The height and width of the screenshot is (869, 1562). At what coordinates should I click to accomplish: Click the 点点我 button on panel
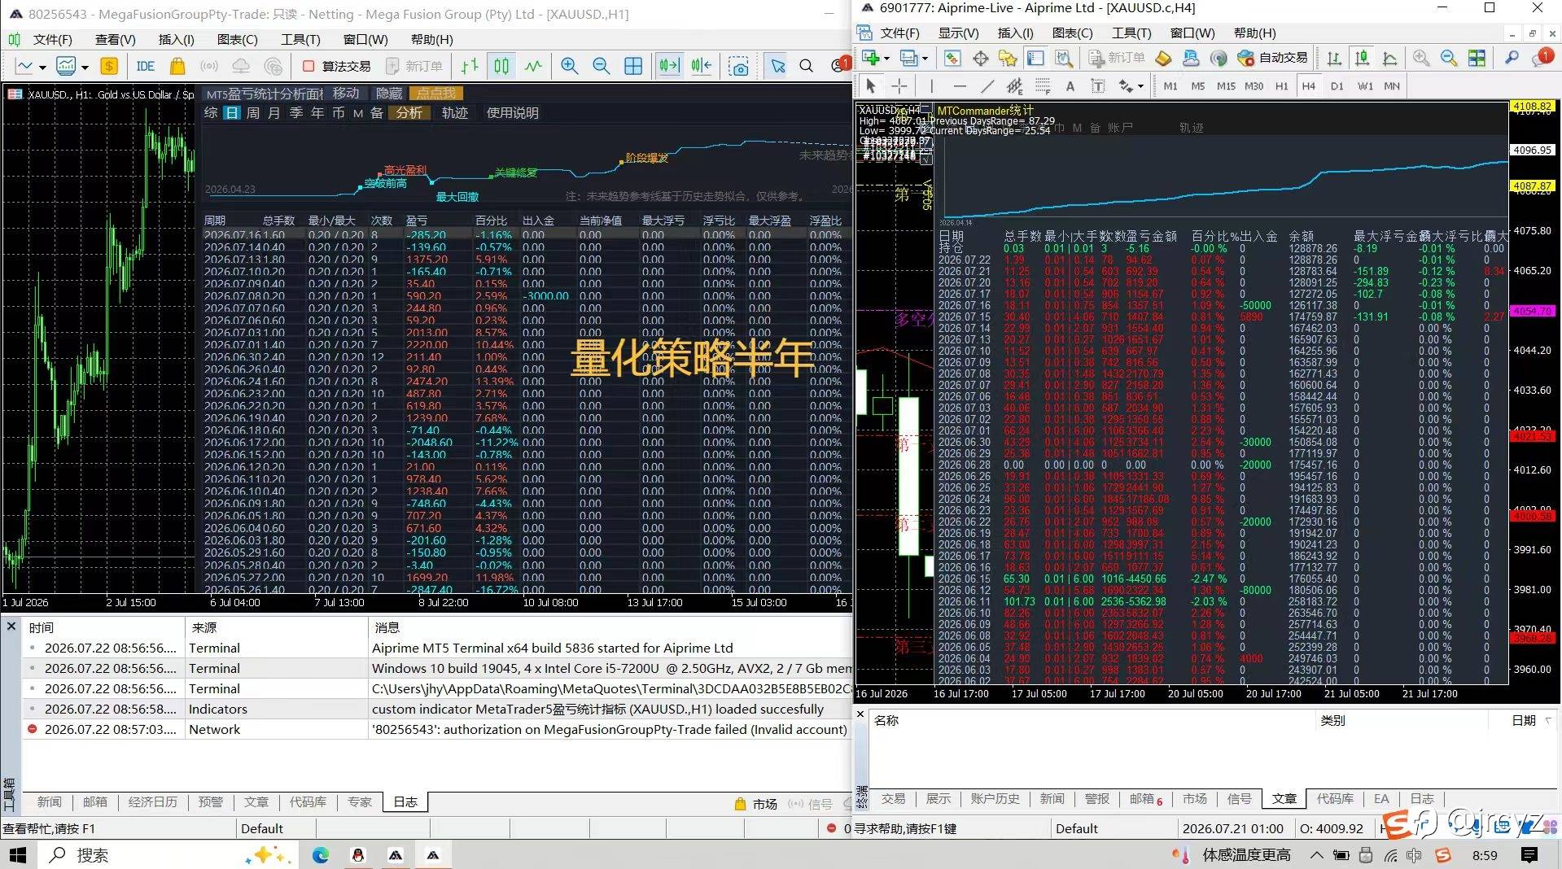click(x=436, y=93)
